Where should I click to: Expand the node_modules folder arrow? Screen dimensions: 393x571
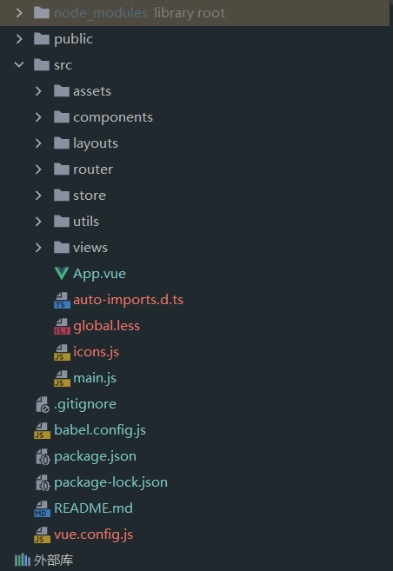(x=19, y=13)
